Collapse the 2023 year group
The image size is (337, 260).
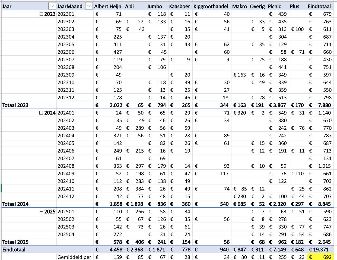coord(41,14)
